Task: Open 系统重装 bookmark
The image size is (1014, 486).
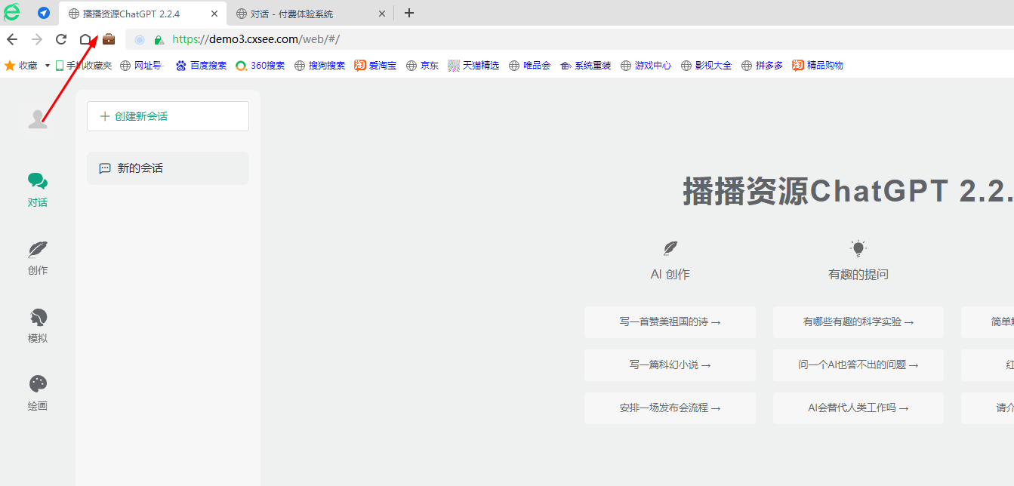Action: pyautogui.click(x=585, y=66)
